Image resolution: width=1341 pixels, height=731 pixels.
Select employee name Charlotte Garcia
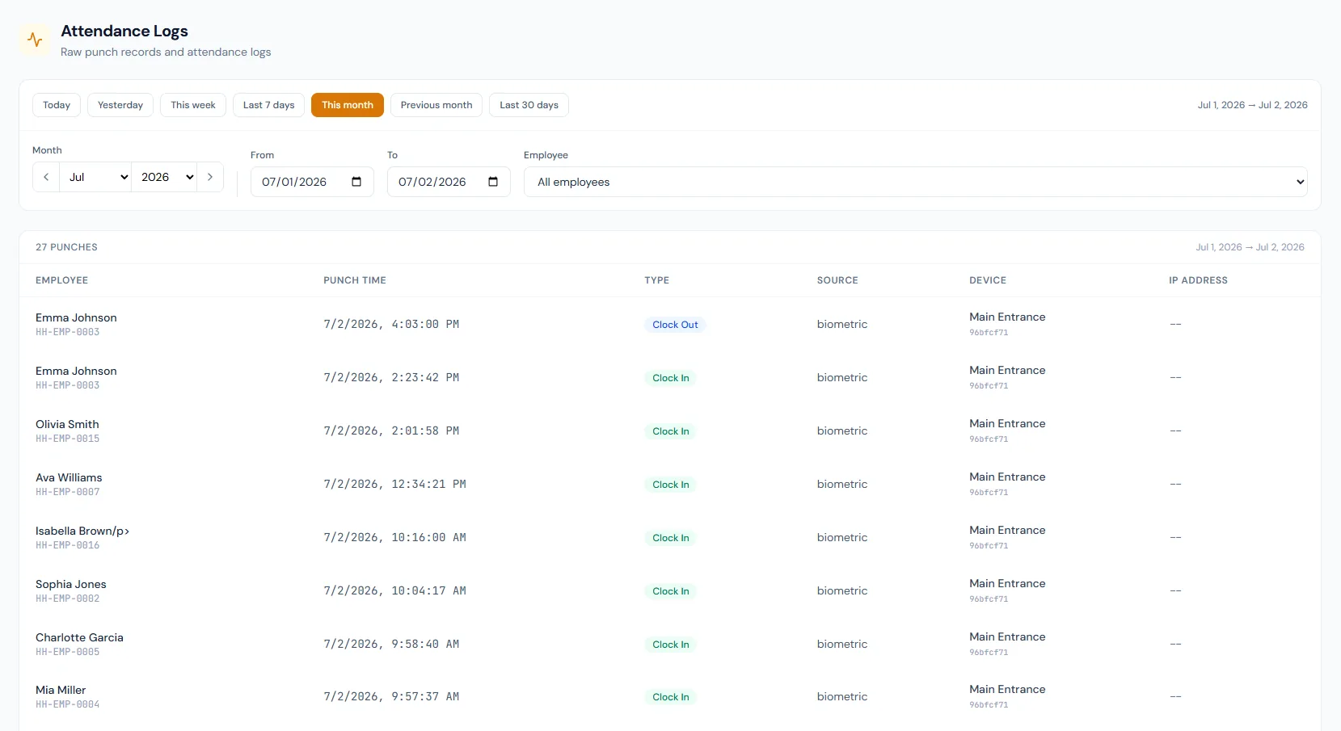79,637
